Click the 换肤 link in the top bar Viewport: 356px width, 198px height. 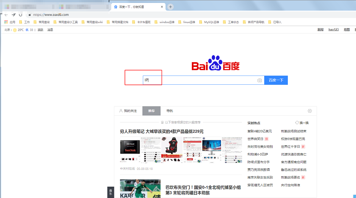coord(40,30)
